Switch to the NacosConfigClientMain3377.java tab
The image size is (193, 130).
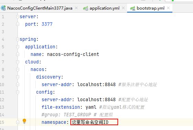coord(40,8)
